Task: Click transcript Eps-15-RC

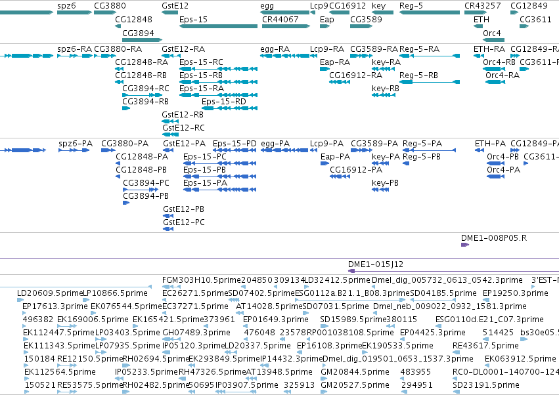Action: coord(218,69)
